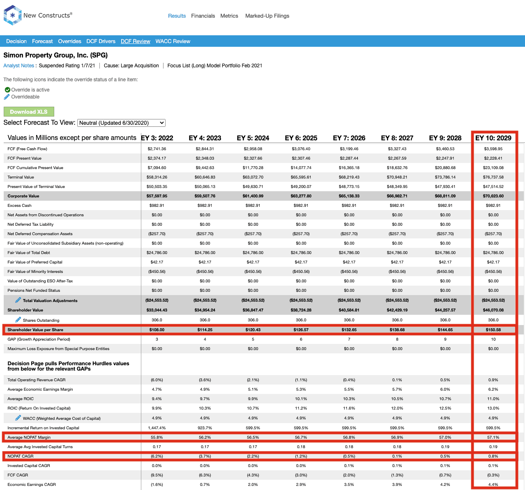Click the per-share value $108.00
Screen dimensions: 525x490
pos(157,330)
